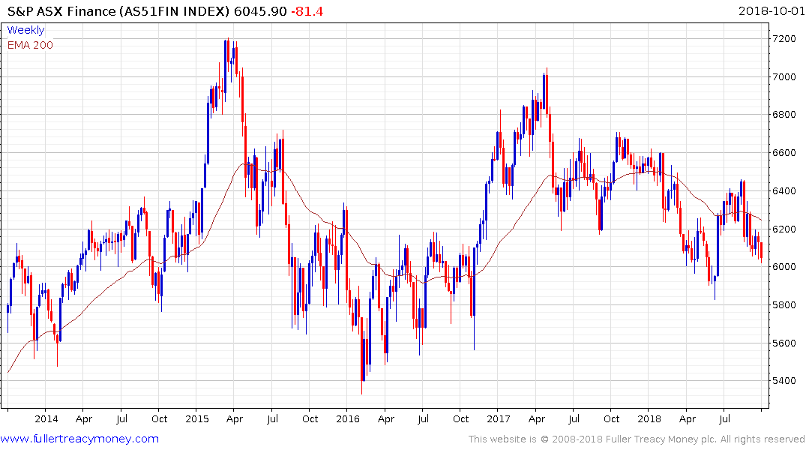Image resolution: width=806 pixels, height=450 pixels.
Task: Click the change value -81.4
Action: (x=307, y=11)
